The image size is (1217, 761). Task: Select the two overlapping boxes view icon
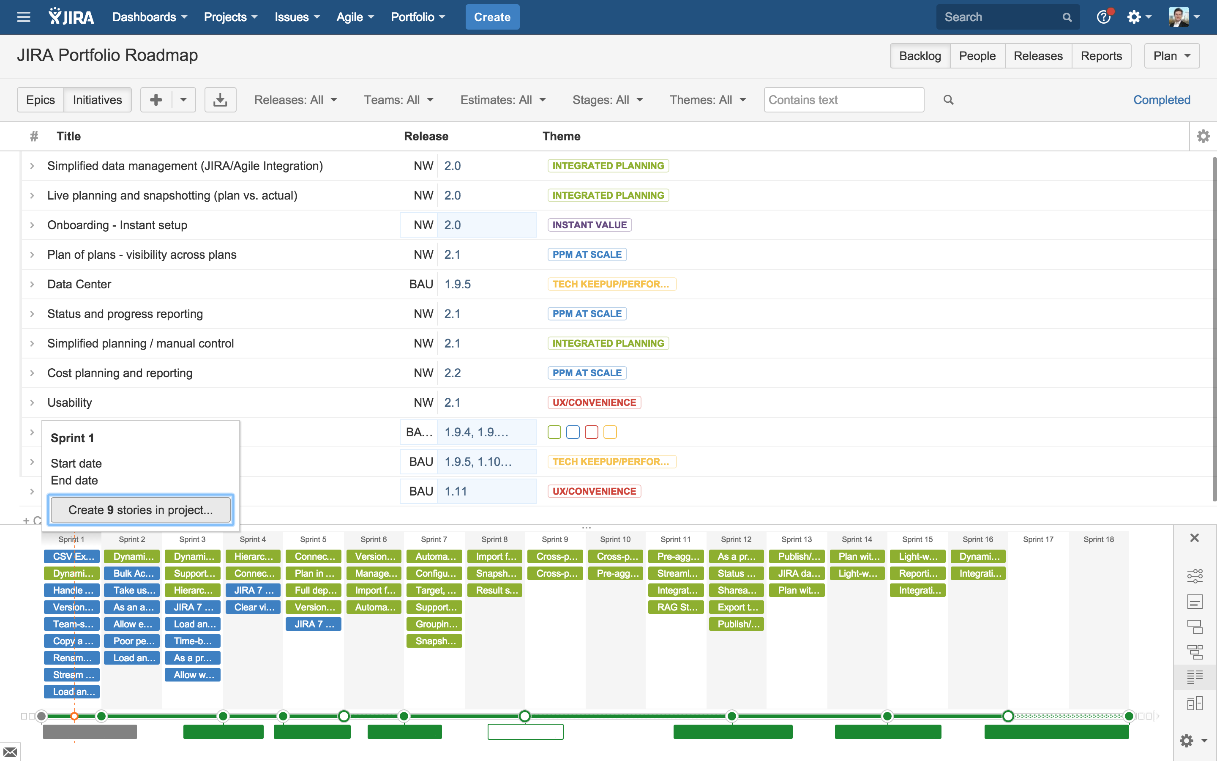tap(1195, 627)
